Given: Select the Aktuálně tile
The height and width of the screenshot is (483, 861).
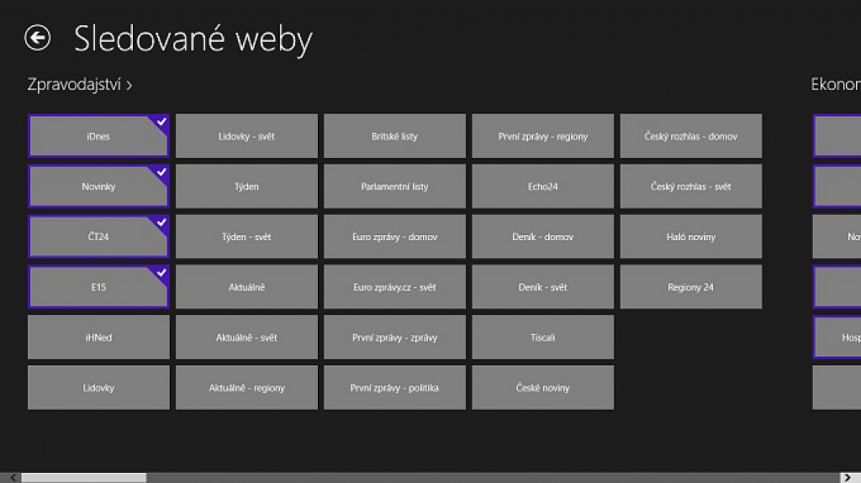Looking at the screenshot, I should (246, 287).
